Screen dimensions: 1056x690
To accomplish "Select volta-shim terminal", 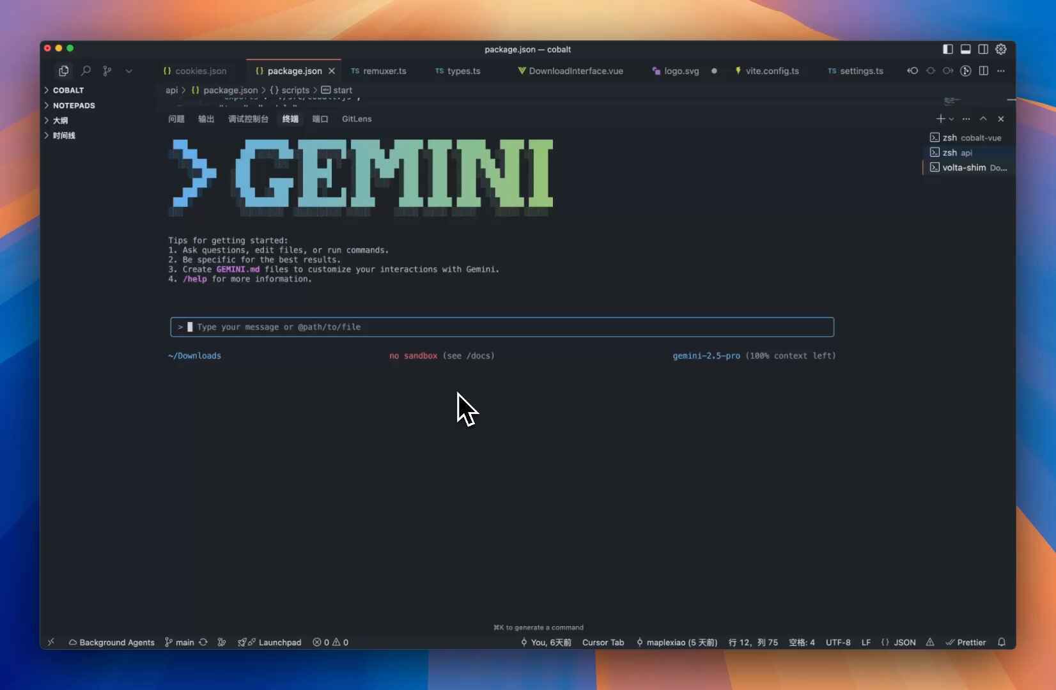I will pos(969,167).
